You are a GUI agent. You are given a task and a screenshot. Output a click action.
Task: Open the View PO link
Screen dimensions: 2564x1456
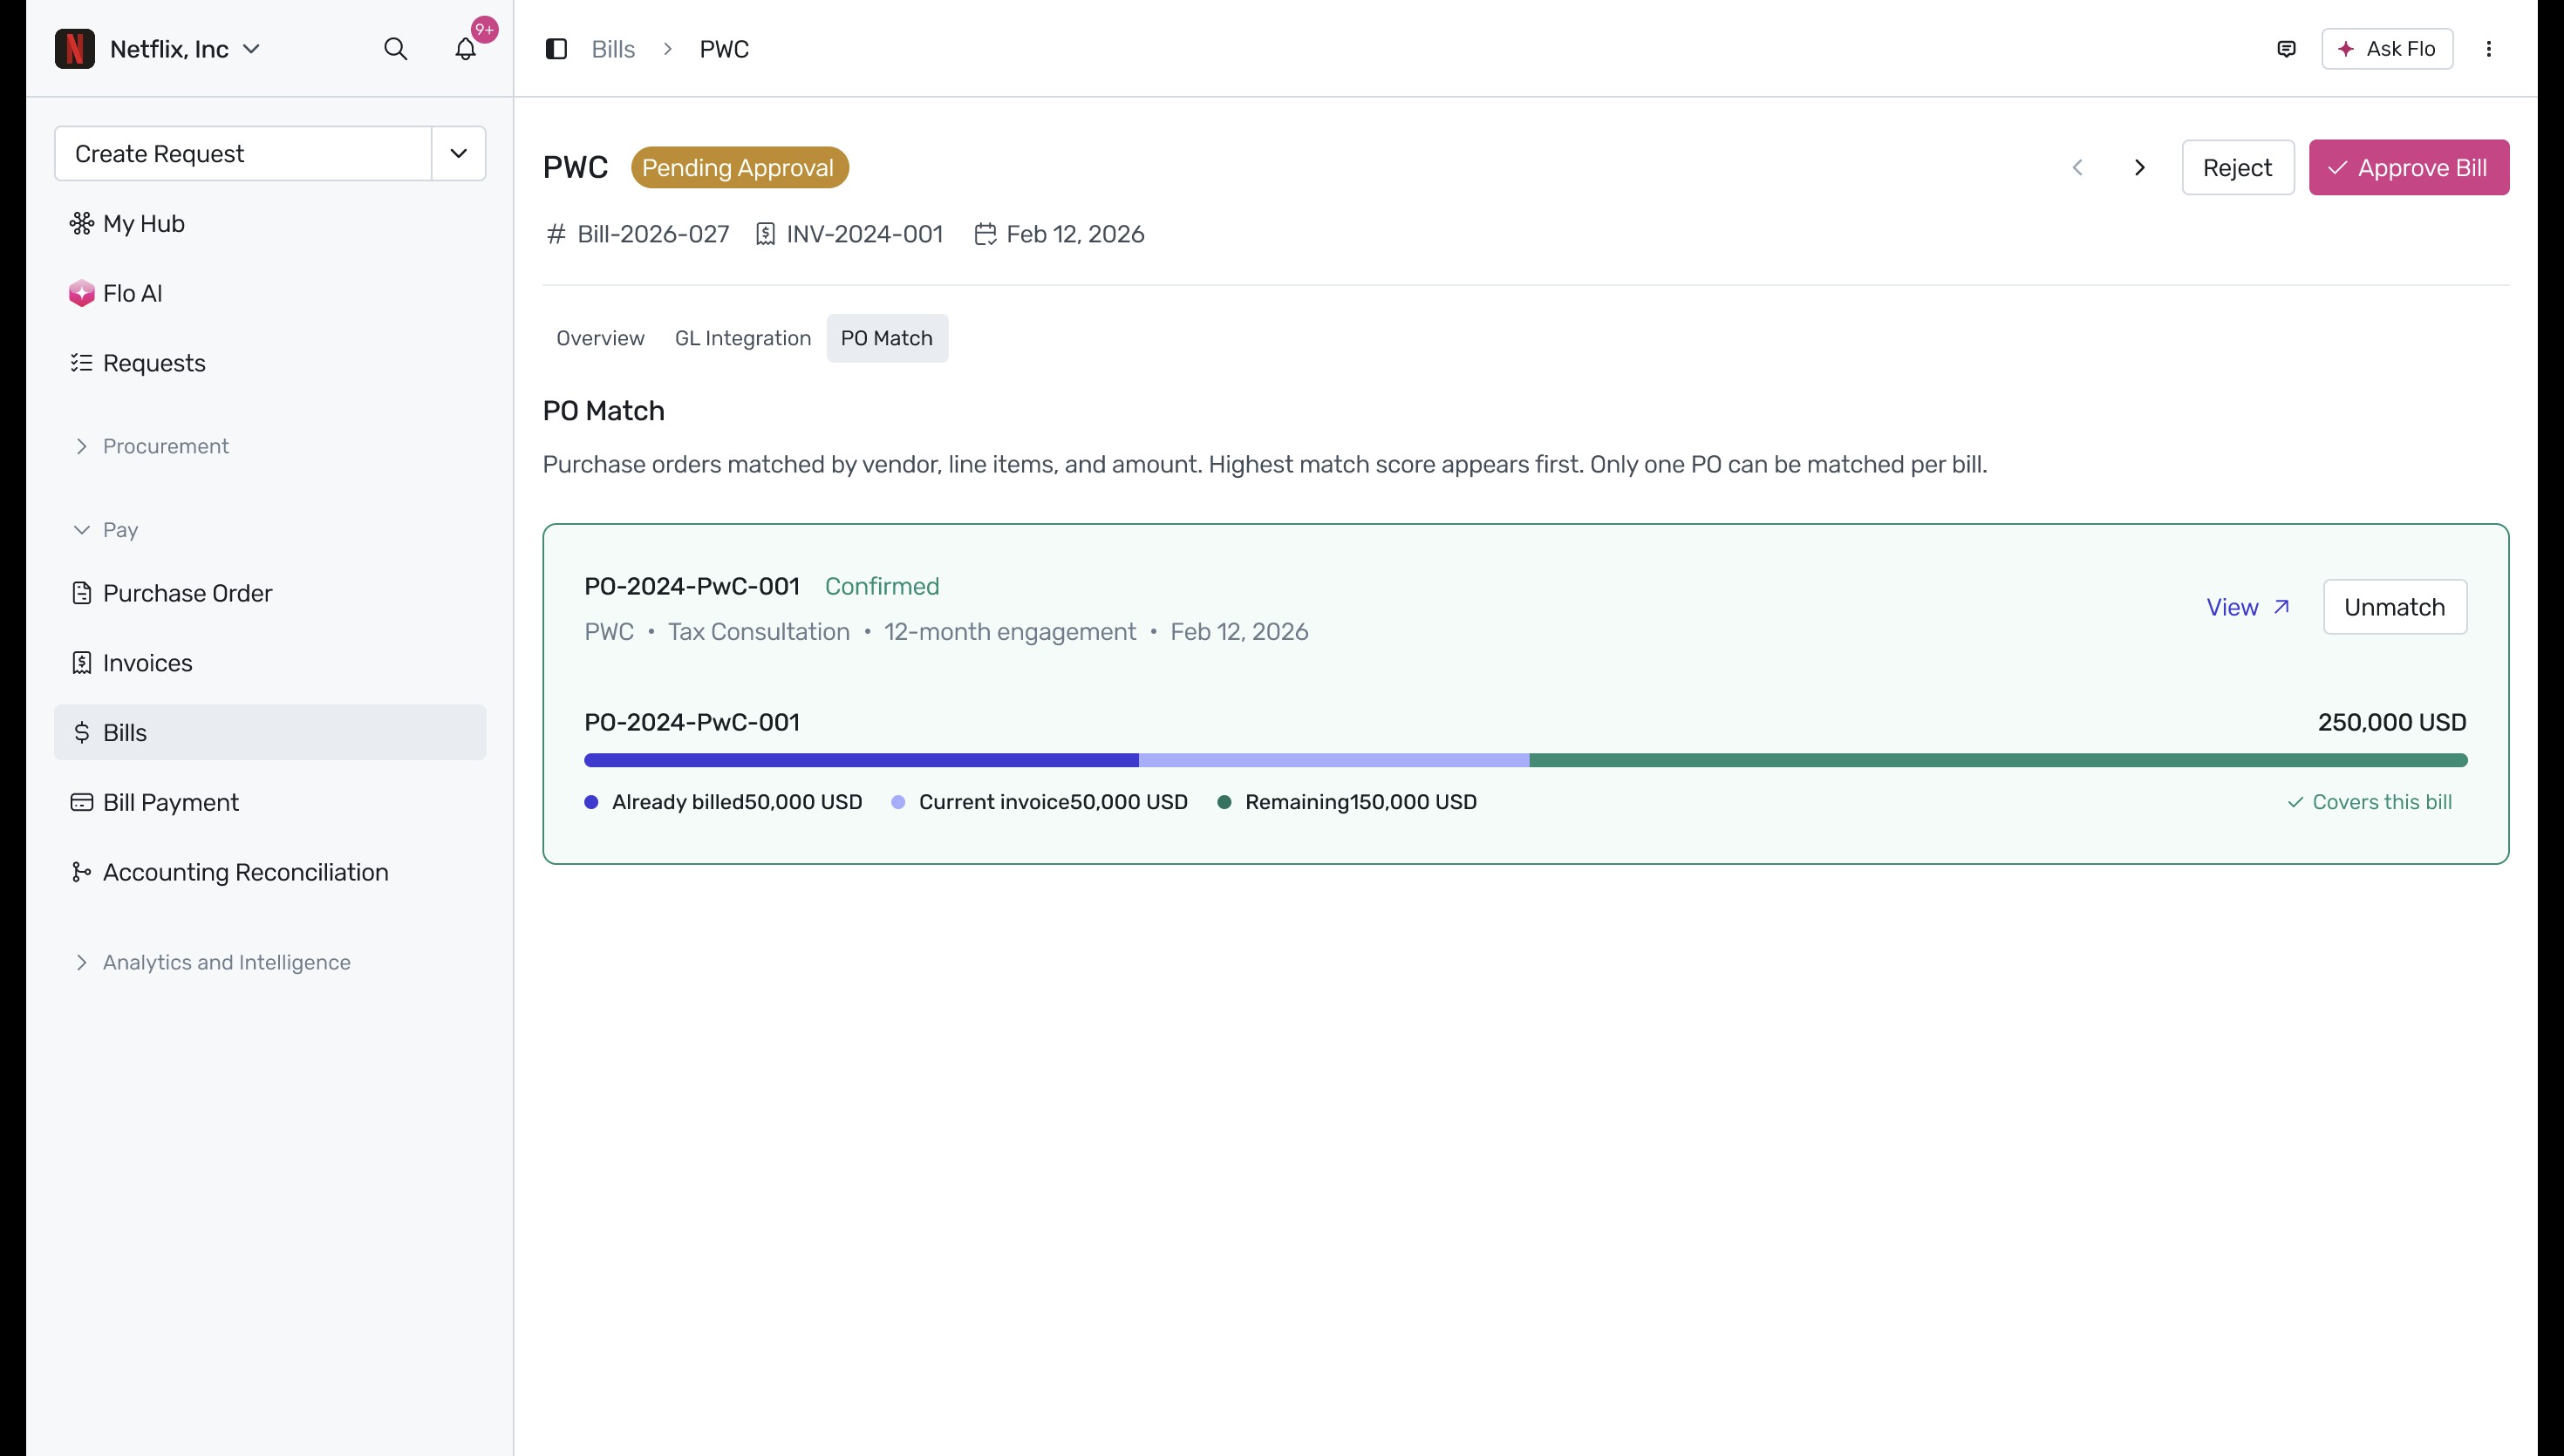2247,607
